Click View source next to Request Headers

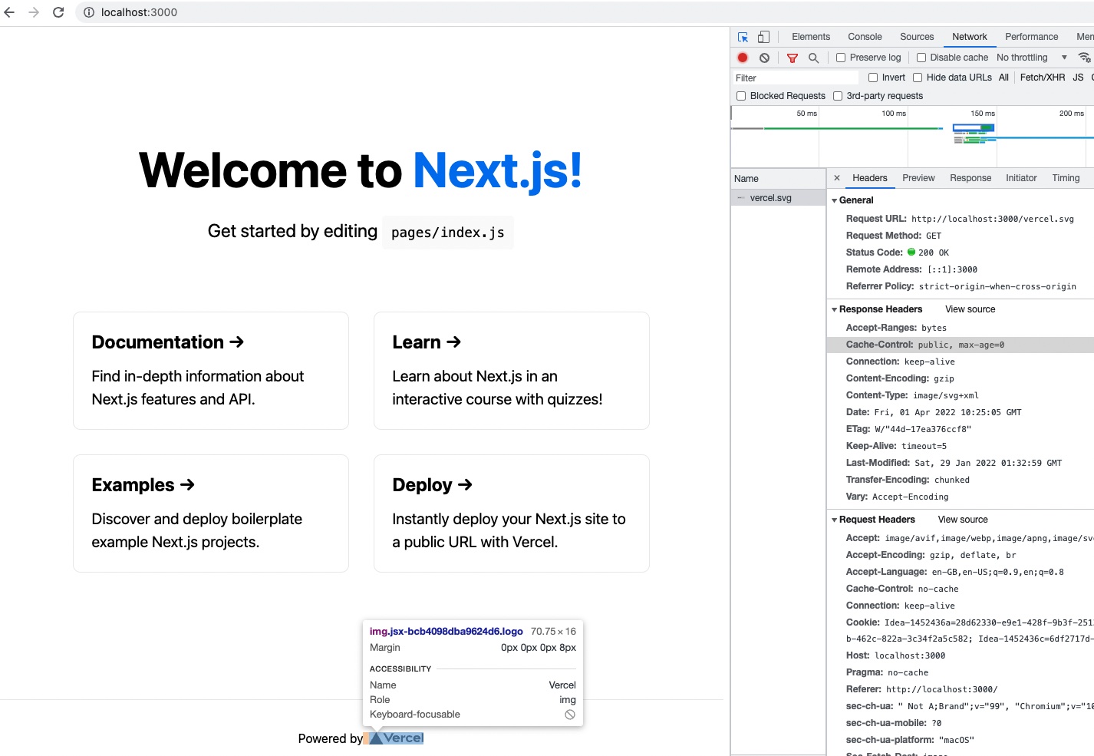(x=962, y=520)
